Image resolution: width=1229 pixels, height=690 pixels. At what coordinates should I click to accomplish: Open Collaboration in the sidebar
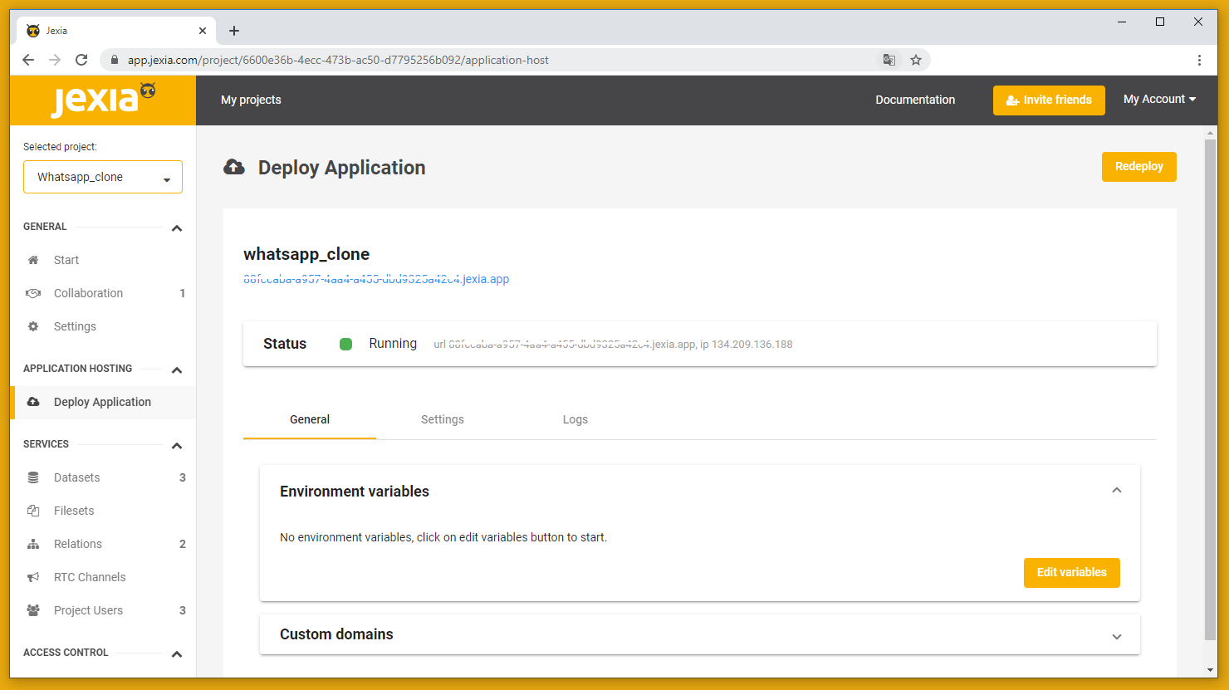(88, 293)
